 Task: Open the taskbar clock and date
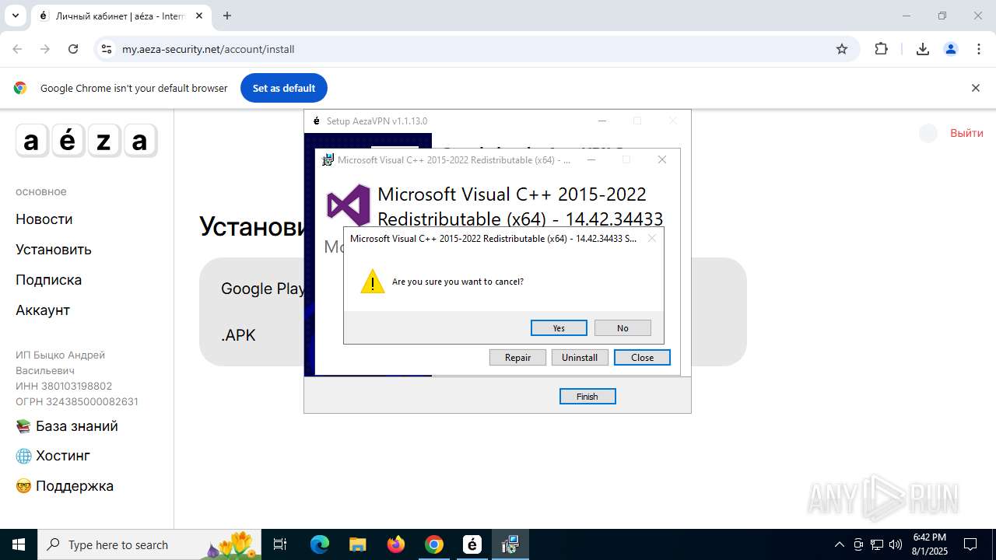(929, 544)
